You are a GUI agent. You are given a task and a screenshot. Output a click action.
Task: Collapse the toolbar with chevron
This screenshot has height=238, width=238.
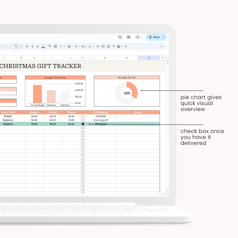click(162, 46)
